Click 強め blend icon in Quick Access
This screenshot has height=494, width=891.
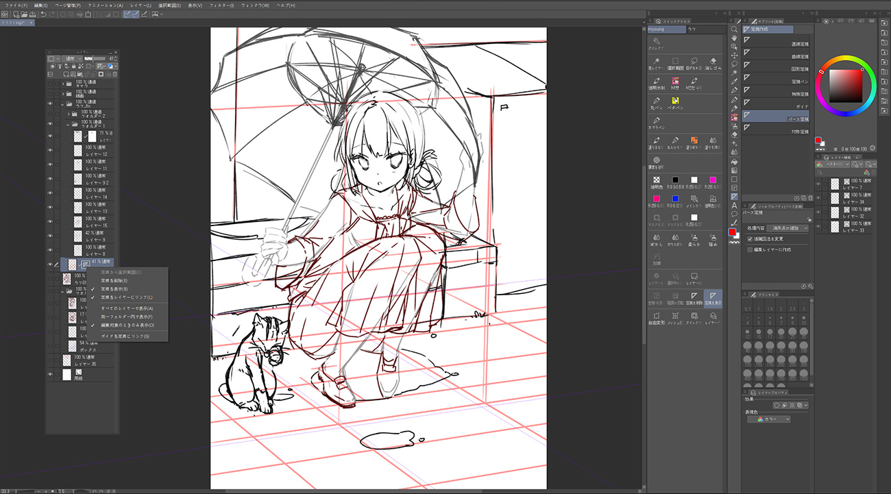713,239
